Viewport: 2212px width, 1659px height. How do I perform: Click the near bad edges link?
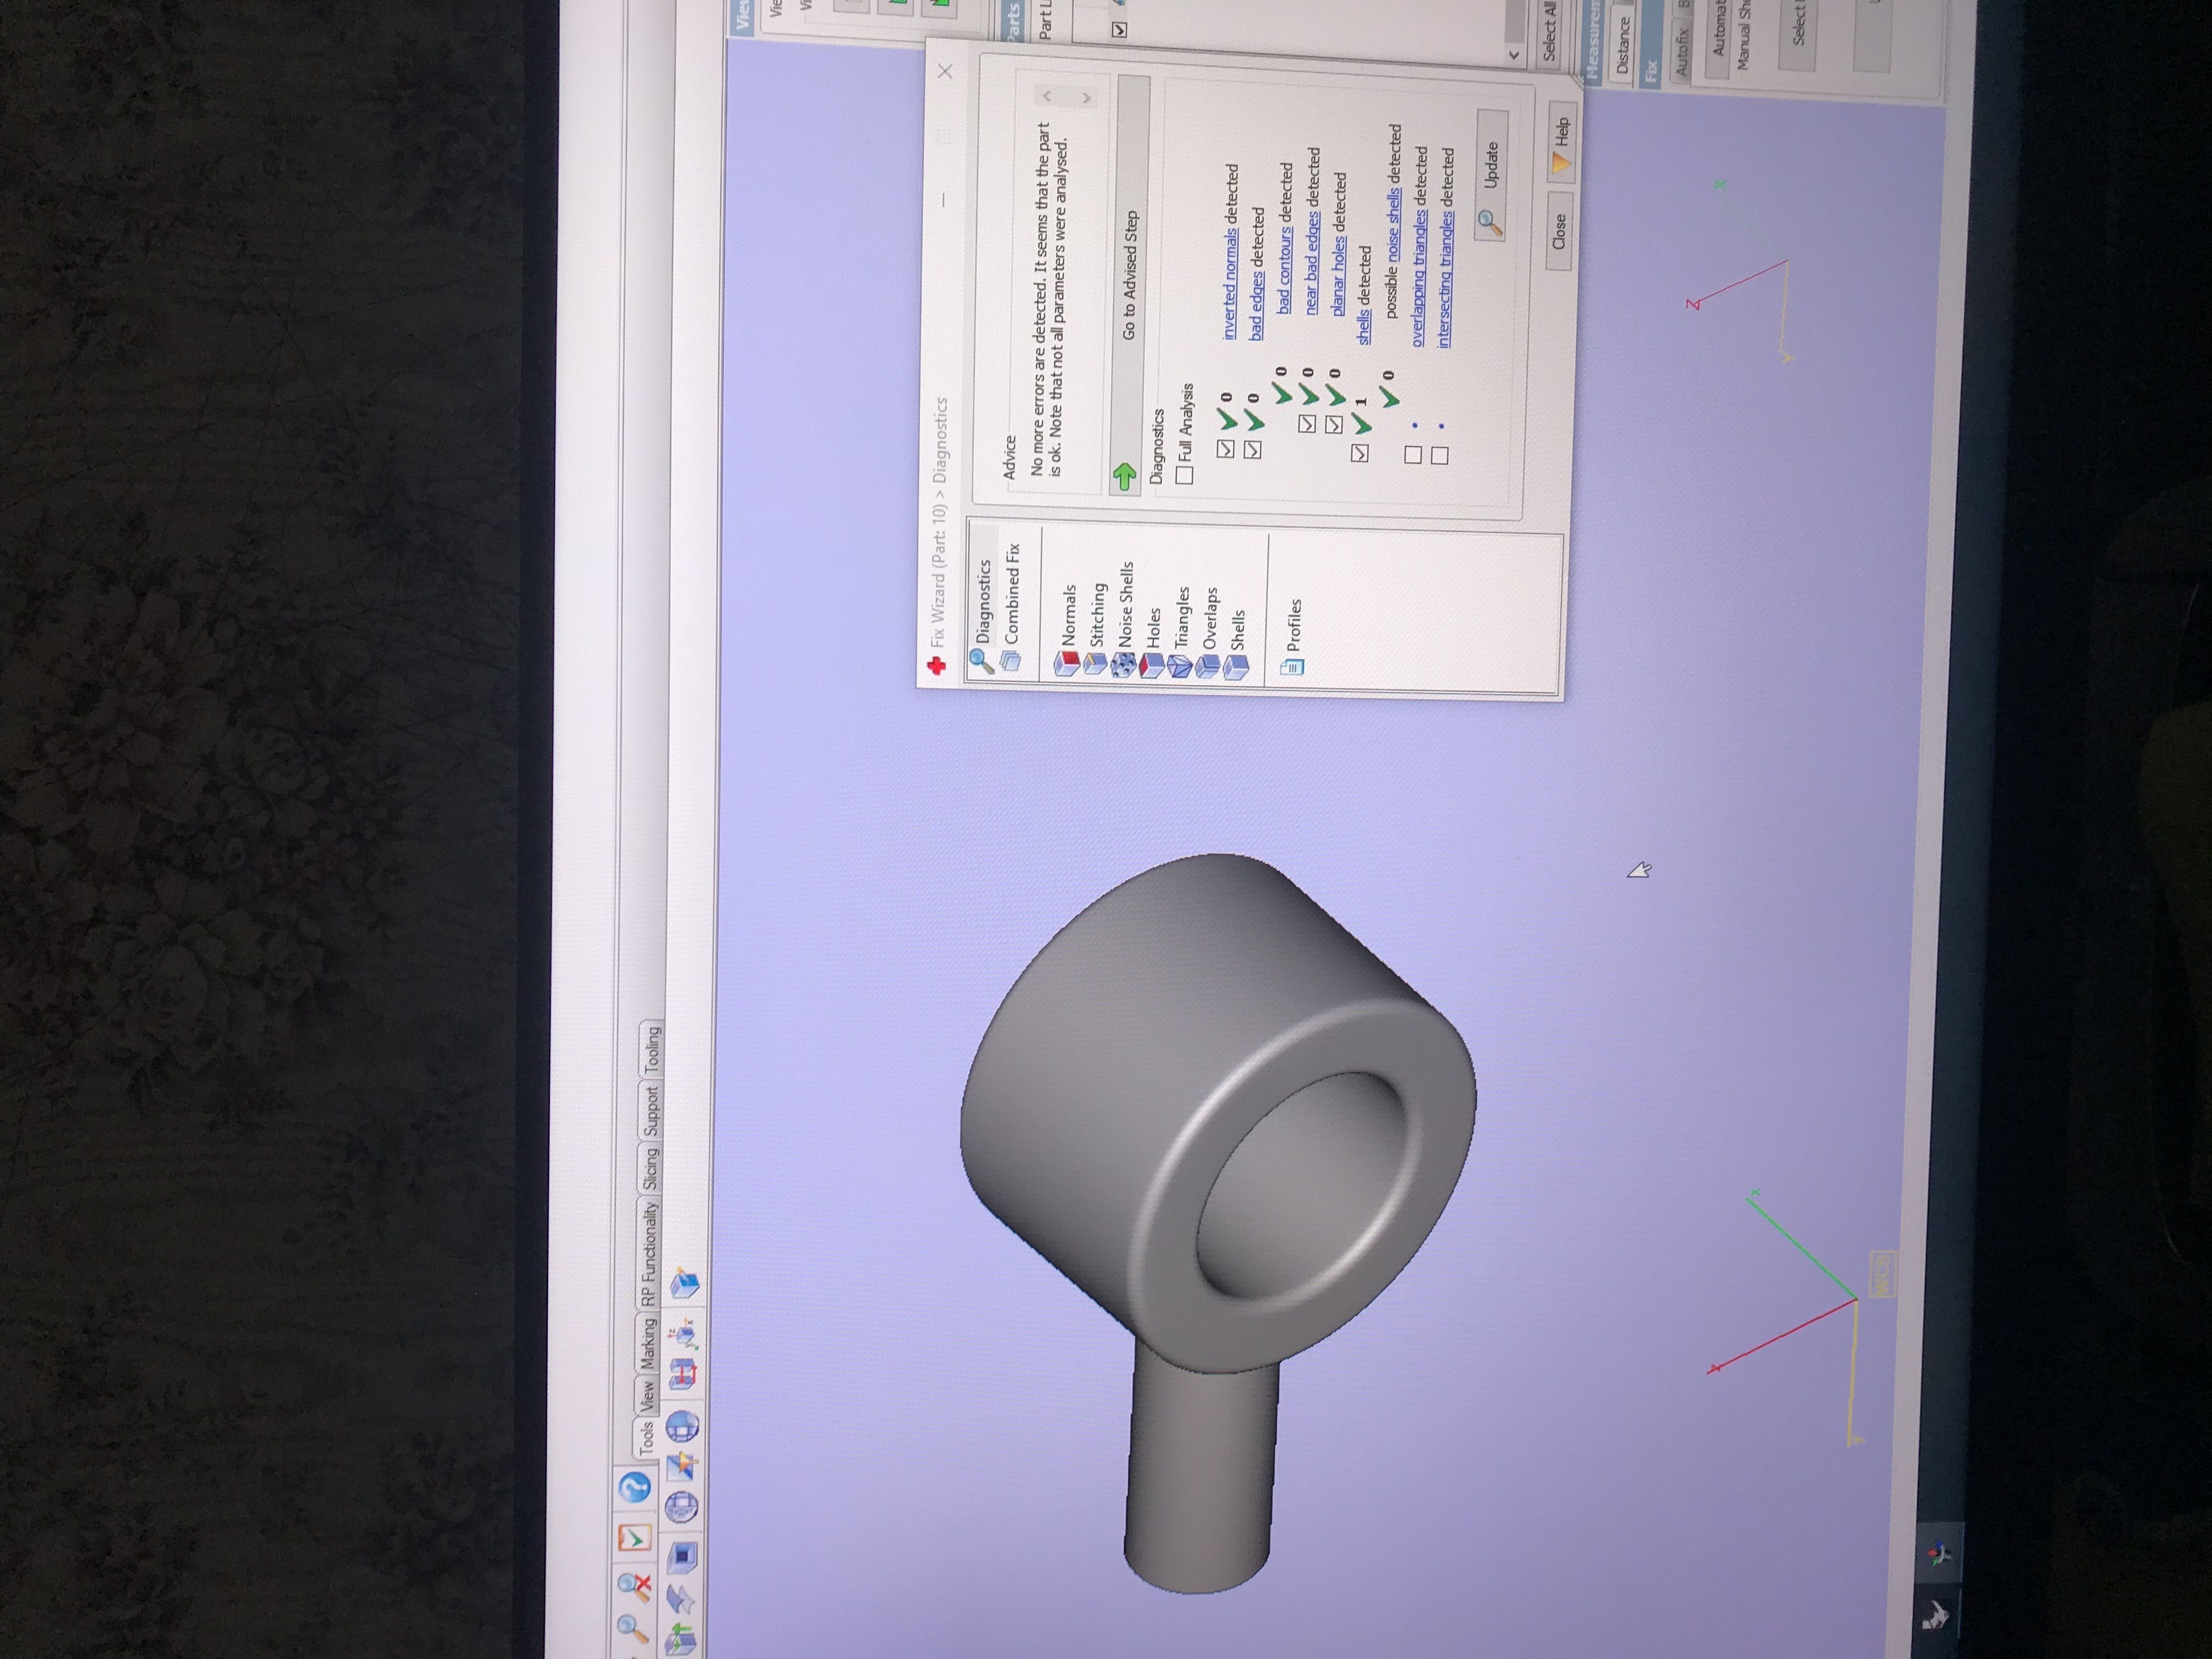[x=1312, y=262]
